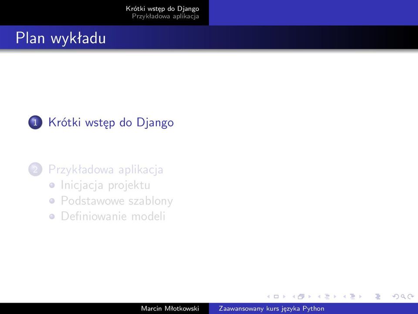Jump to the previous subsection arrow
This screenshot has height=314, width=418.
pyautogui.click(x=319, y=297)
